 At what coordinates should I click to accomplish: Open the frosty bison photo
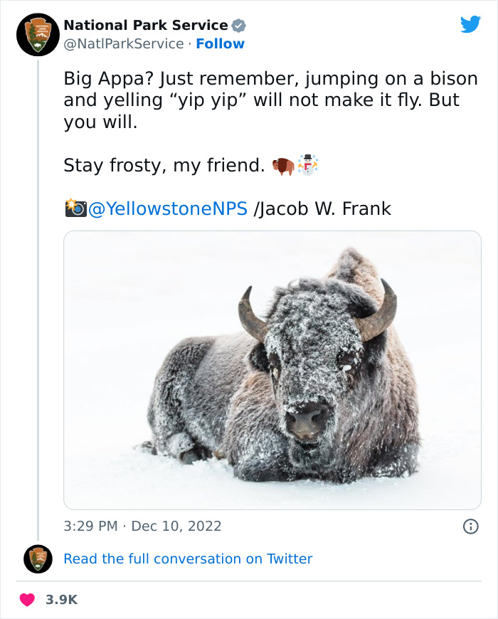pos(272,370)
